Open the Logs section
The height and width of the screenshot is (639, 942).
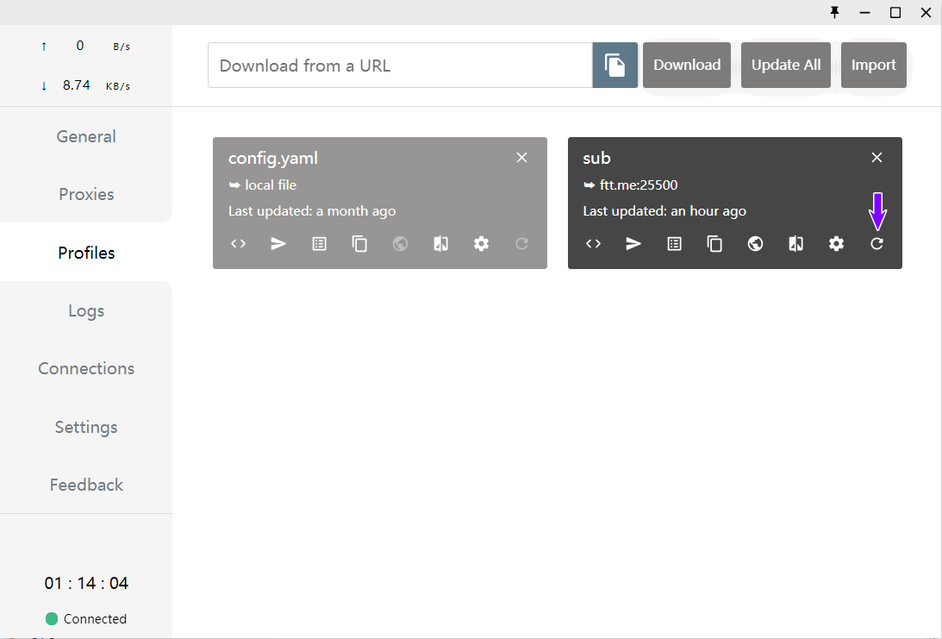click(86, 310)
